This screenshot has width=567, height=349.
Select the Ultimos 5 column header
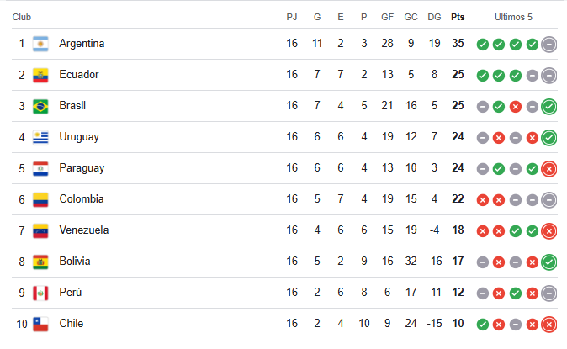(513, 17)
